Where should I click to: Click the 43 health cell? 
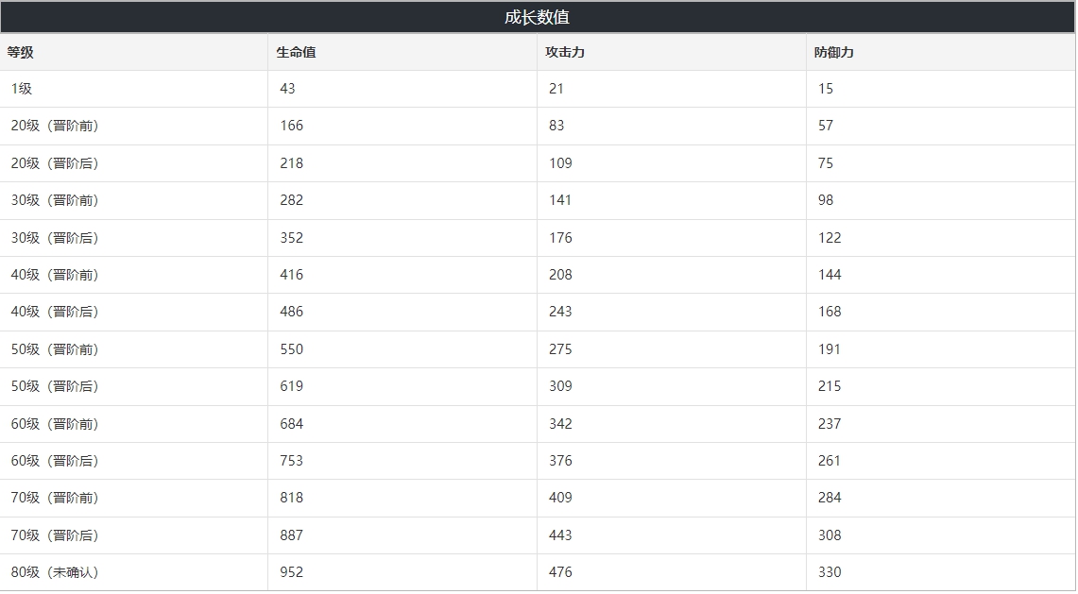coord(402,89)
